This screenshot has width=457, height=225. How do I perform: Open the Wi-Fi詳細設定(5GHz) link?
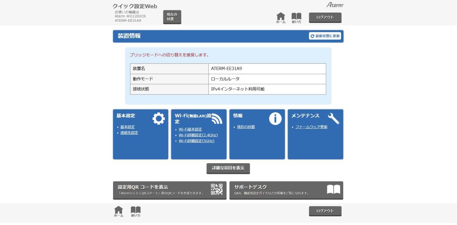(196, 141)
